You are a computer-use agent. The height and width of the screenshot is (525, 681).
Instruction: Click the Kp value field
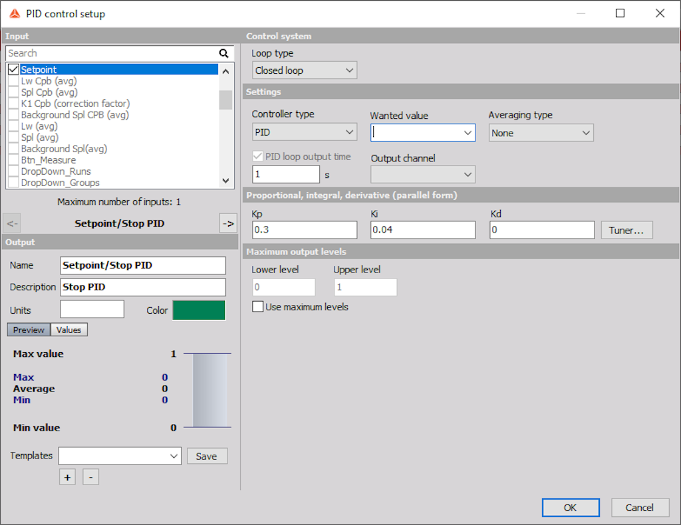[x=305, y=230]
